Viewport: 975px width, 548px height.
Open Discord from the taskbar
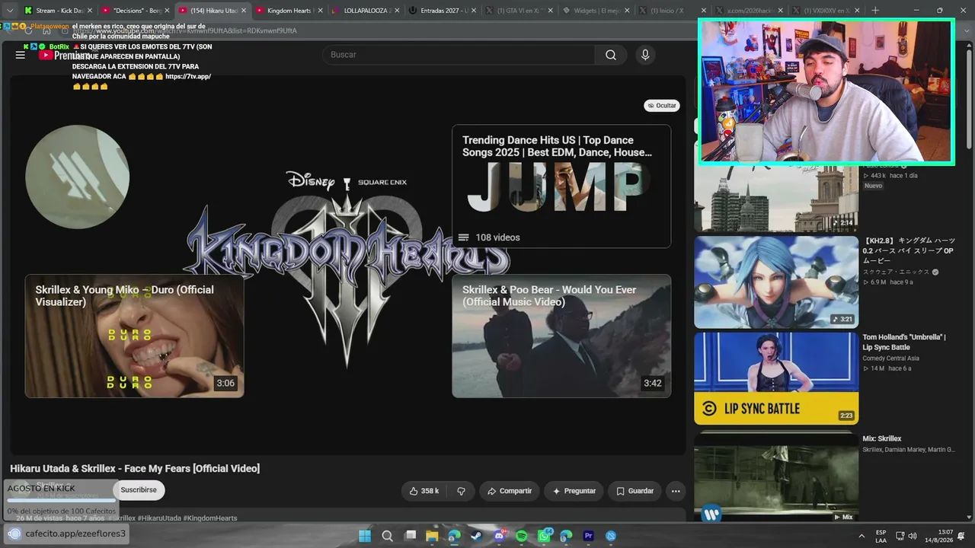499,536
